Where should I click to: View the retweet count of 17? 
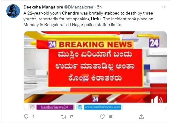tap(71, 117)
